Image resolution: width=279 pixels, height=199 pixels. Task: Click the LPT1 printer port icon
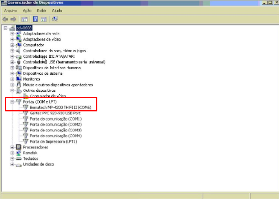(x=25, y=141)
